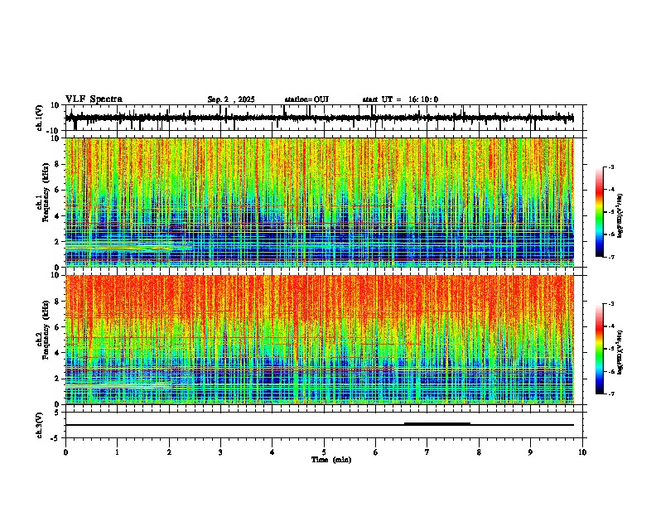Viewport: 656px width, 507px height.
Task: Click the "5" tick label on time axis
Action: coord(324,452)
